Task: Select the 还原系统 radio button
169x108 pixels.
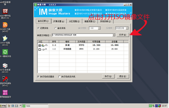Action: click(38, 28)
